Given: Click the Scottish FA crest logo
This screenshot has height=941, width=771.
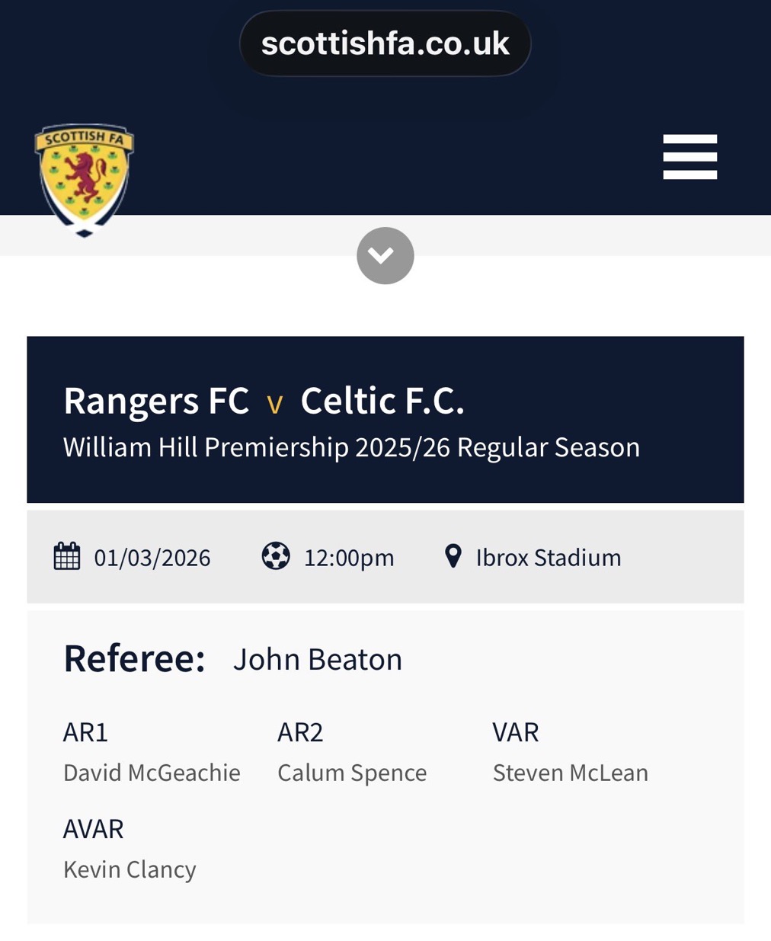Looking at the screenshot, I should point(84,179).
